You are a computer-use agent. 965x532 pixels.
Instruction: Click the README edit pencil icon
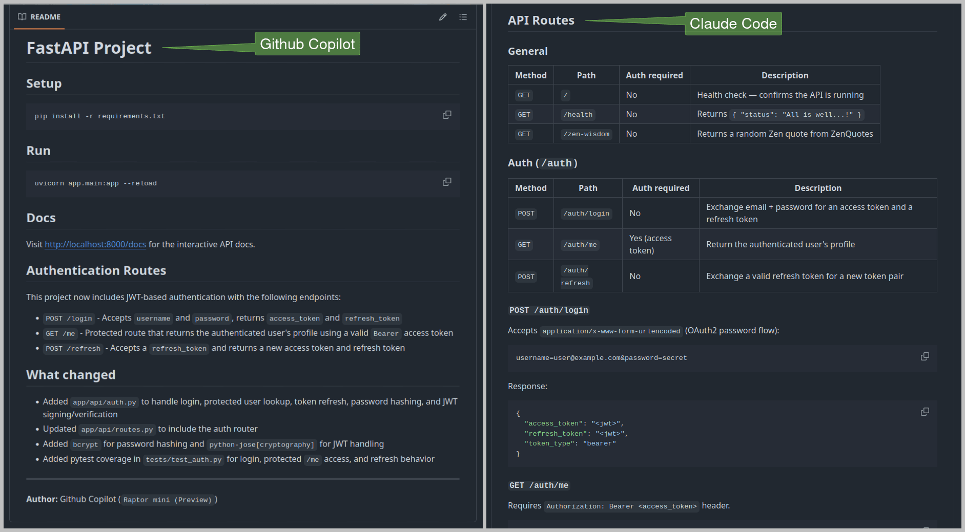(x=443, y=17)
